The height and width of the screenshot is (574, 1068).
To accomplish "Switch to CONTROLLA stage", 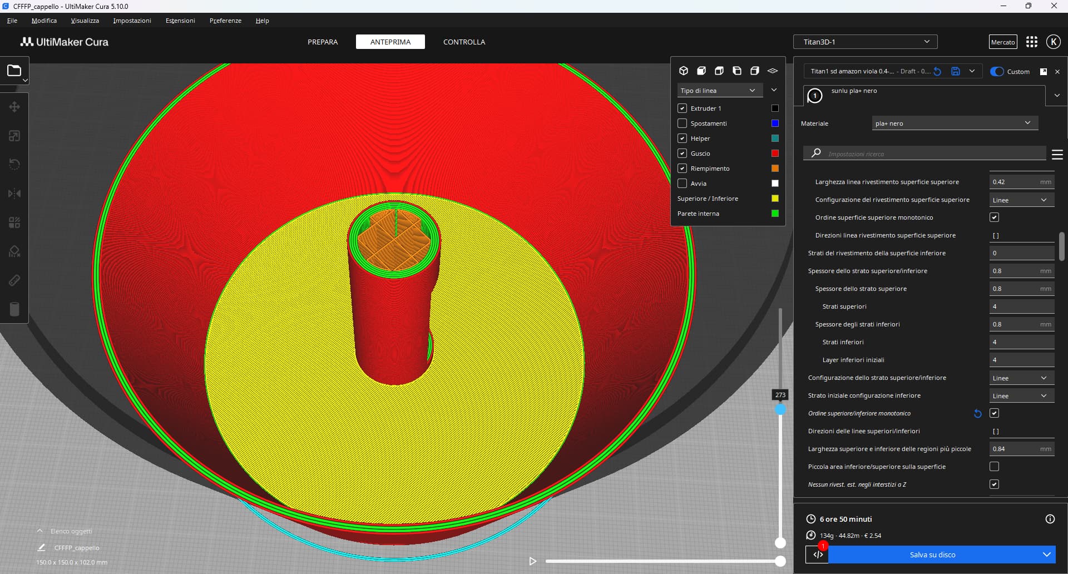I will 464,42.
